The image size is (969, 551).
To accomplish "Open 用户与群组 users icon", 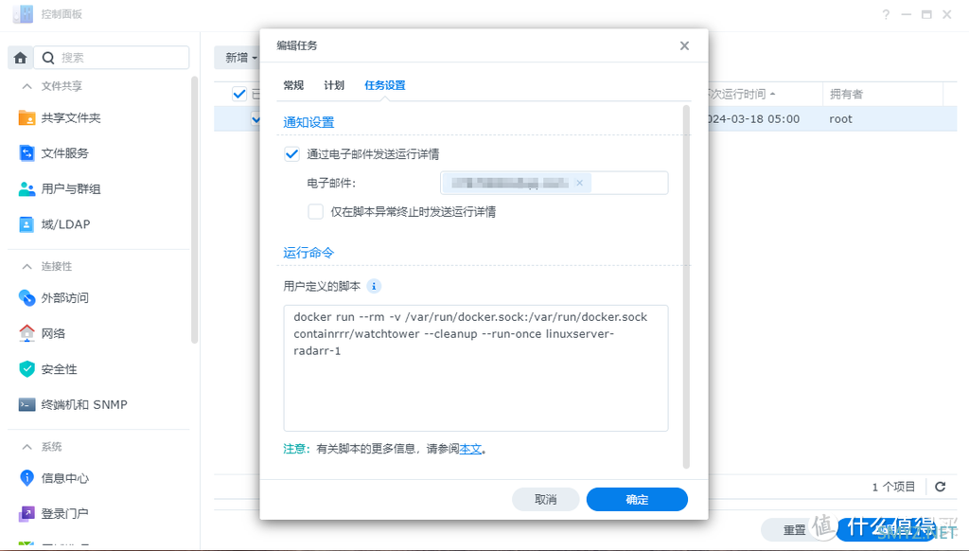I will tap(26, 189).
